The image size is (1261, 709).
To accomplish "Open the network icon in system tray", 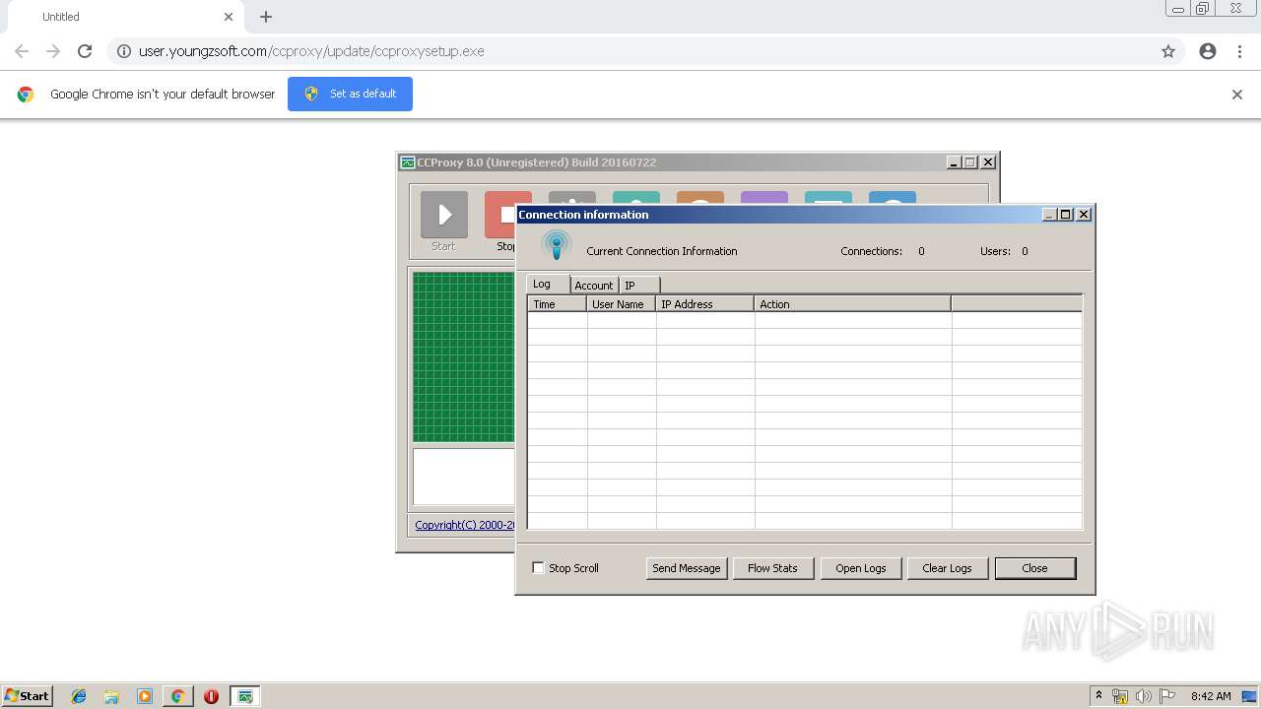I will (1120, 696).
